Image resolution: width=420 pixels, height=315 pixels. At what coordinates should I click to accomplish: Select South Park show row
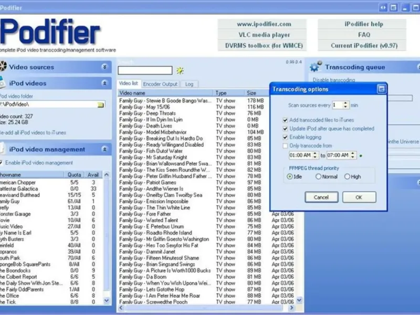coord(51,258)
